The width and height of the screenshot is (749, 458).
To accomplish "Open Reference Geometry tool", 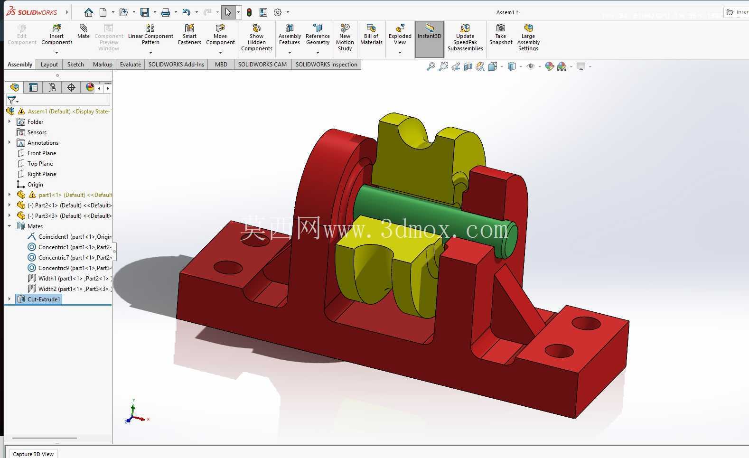I will pyautogui.click(x=318, y=35).
